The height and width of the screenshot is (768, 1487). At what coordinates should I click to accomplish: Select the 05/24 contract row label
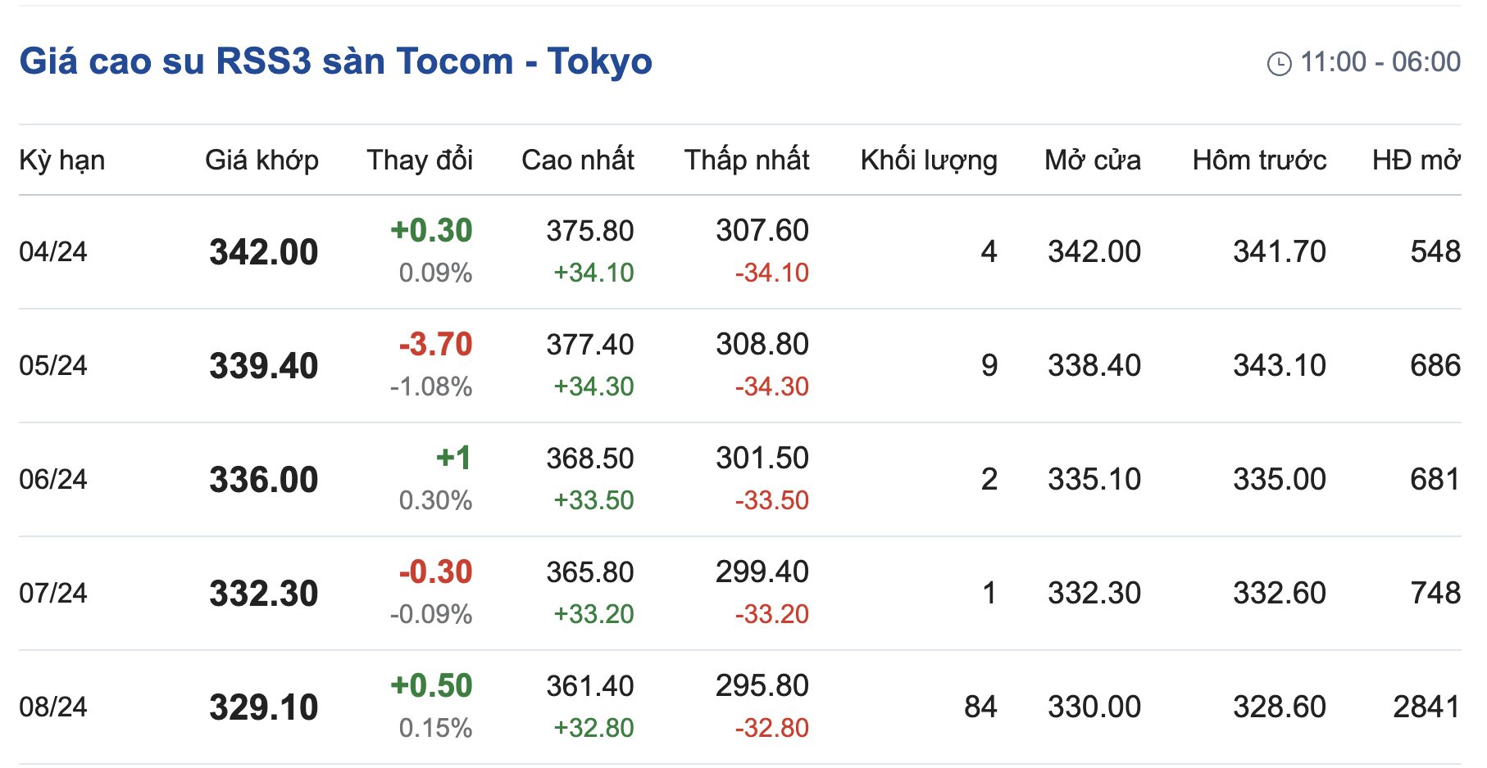[x=53, y=366]
